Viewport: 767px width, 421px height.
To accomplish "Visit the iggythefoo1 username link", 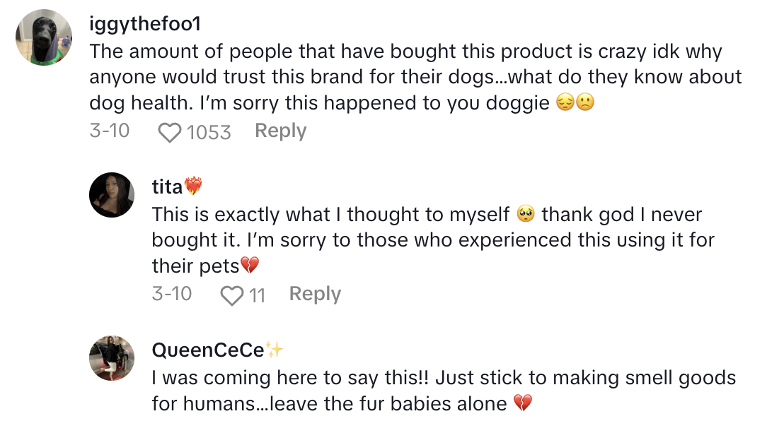I will click(145, 23).
